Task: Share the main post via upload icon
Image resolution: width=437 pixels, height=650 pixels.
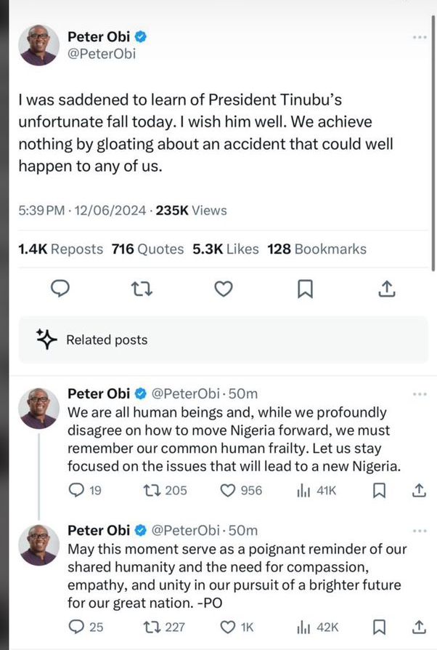Action: [x=386, y=289]
